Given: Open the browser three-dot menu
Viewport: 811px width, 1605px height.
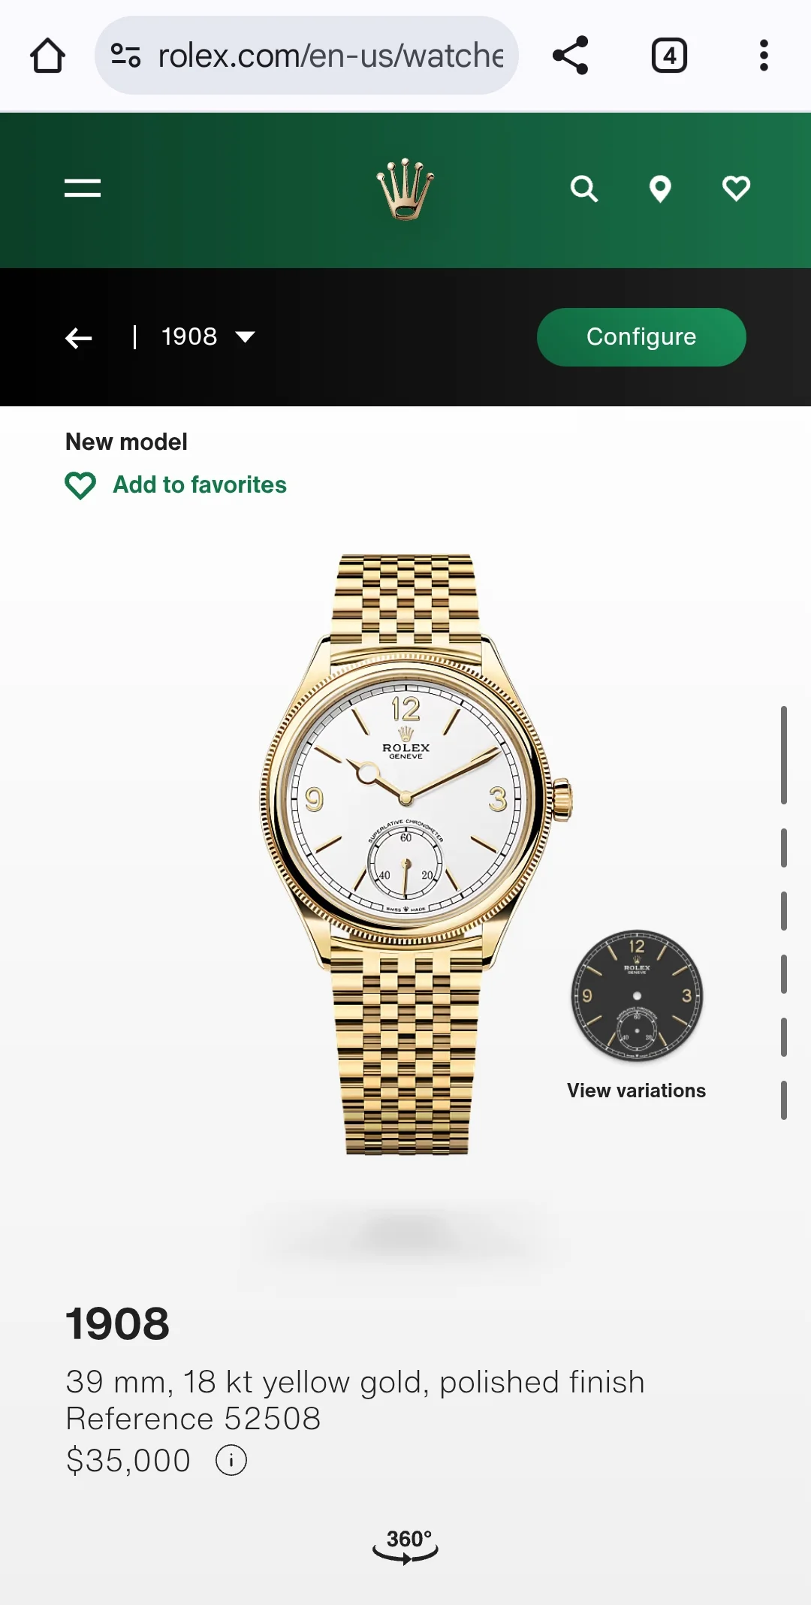Looking at the screenshot, I should [764, 56].
